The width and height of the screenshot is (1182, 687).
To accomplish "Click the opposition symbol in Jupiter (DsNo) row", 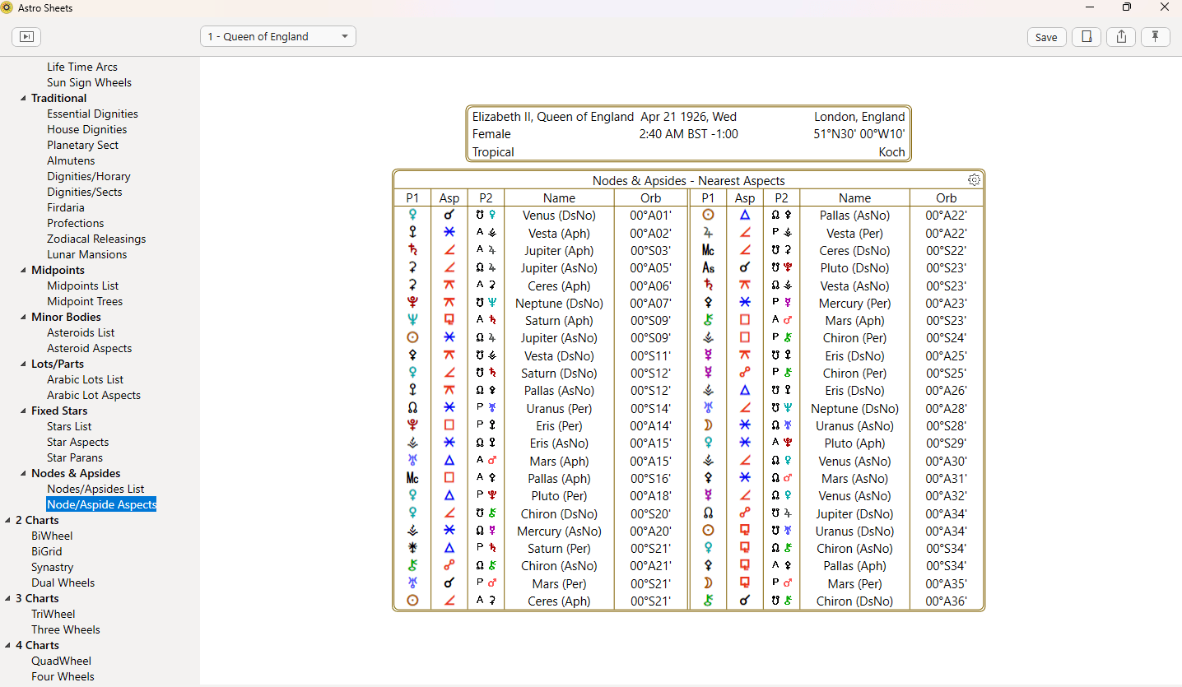I will pyautogui.click(x=745, y=513).
